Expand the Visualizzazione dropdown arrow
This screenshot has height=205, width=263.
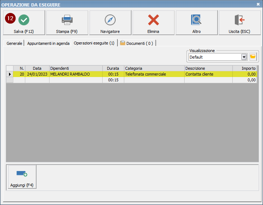244,57
